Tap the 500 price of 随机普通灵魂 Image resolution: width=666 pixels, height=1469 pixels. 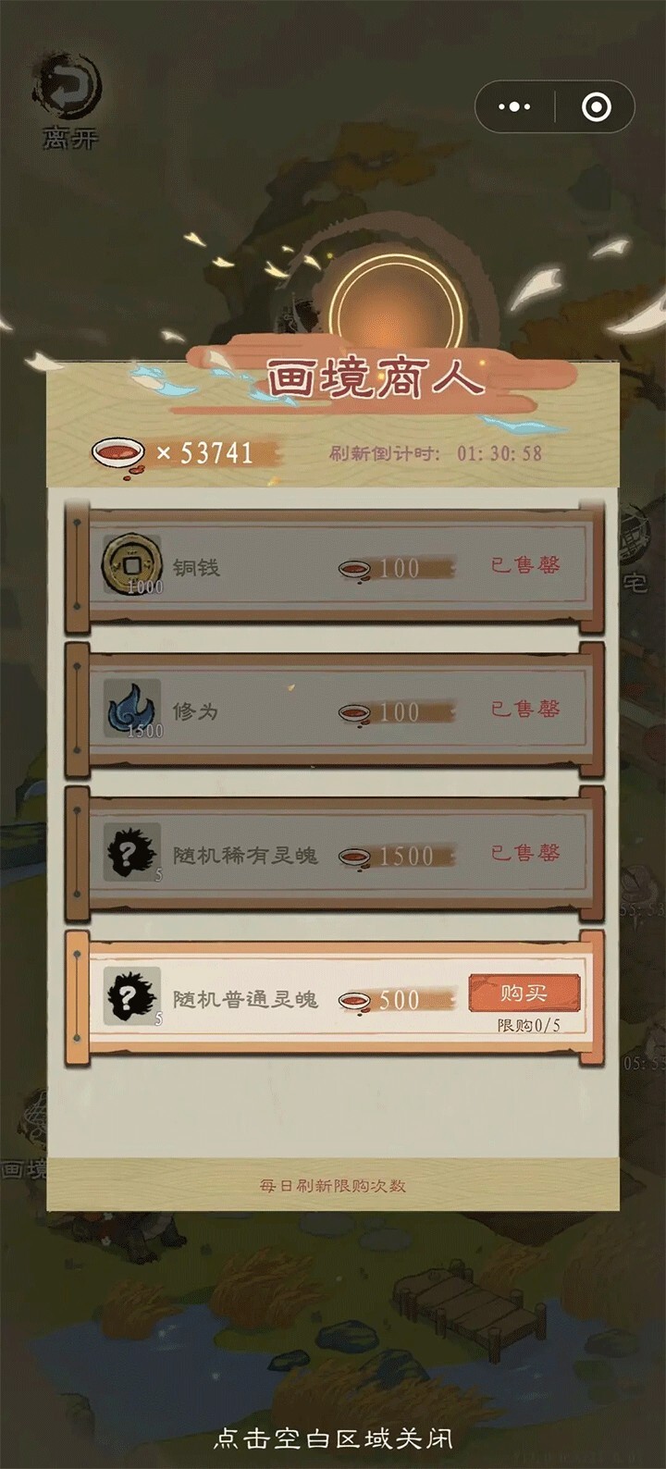(399, 999)
